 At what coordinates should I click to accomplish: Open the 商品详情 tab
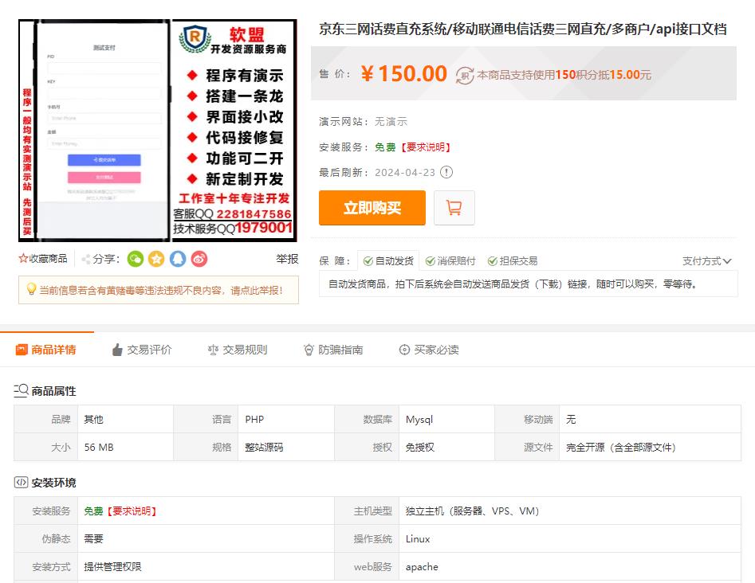click(x=47, y=350)
